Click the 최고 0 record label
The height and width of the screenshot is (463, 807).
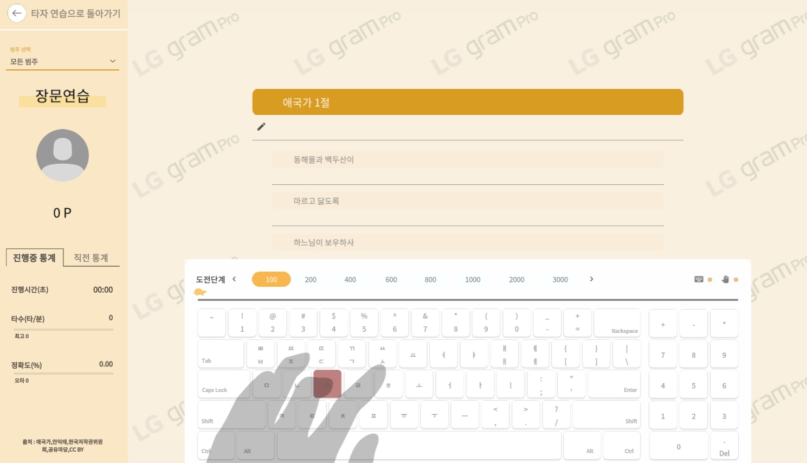coord(22,336)
